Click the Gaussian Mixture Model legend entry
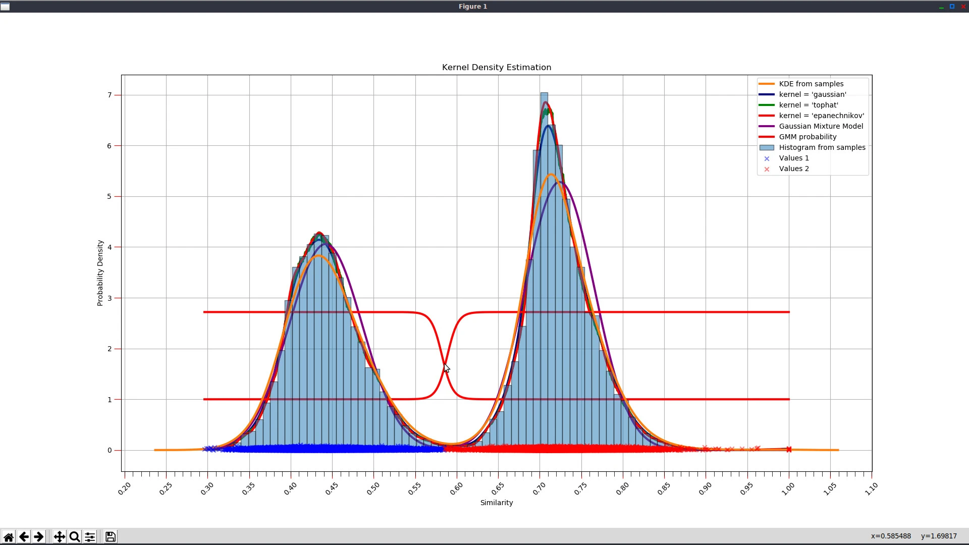The image size is (969, 545). [821, 126]
